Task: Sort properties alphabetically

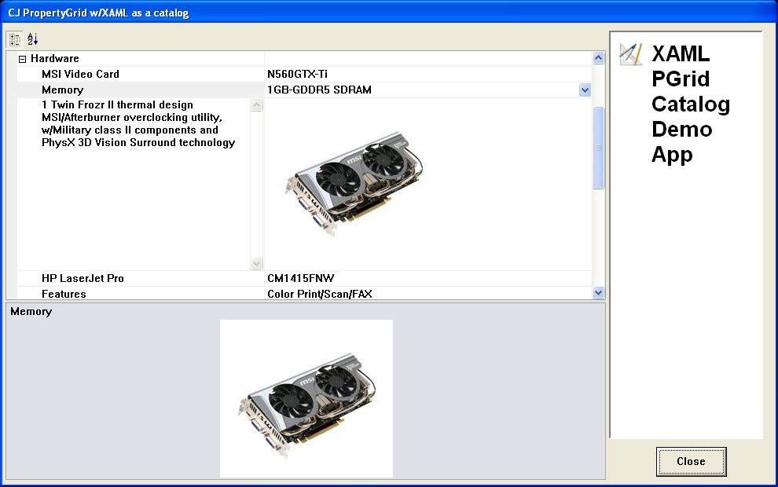Action: 33,39
